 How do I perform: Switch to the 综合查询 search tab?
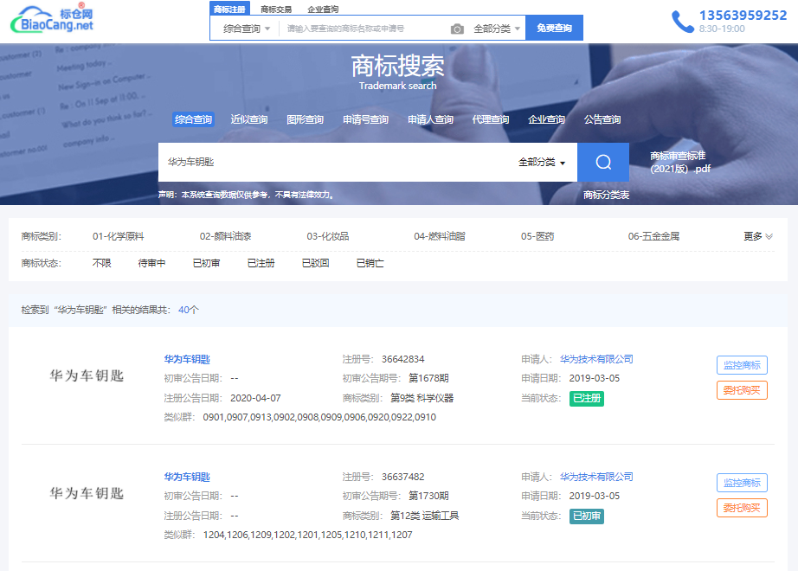click(193, 119)
